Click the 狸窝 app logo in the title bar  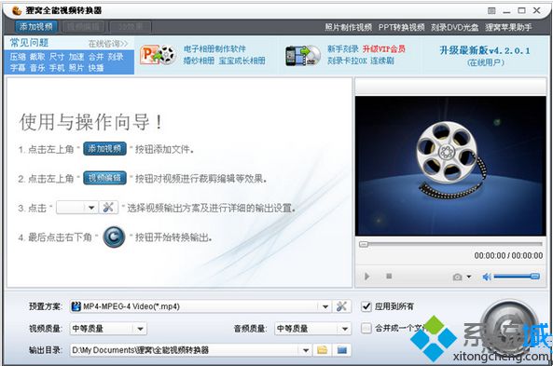click(x=17, y=11)
